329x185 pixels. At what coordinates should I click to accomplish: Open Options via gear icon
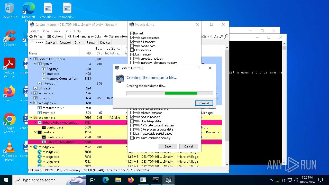(x=49, y=36)
